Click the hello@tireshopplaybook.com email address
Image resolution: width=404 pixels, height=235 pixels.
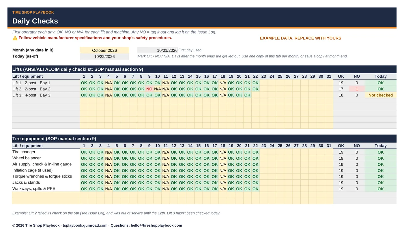tap(156, 225)
